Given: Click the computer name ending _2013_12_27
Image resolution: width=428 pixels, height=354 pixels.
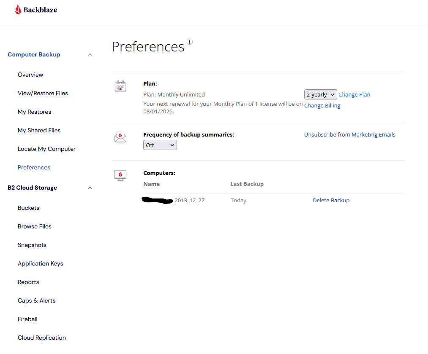Looking at the screenshot, I should [173, 201].
